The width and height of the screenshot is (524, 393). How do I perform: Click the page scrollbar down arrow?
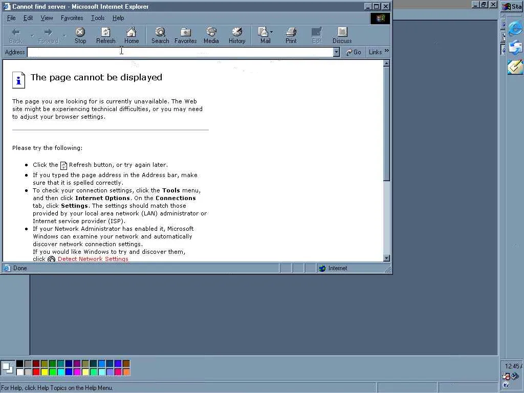click(386, 258)
